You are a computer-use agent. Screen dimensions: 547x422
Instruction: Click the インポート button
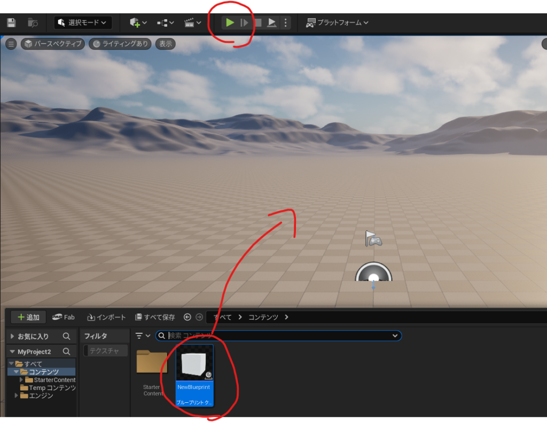coord(107,317)
